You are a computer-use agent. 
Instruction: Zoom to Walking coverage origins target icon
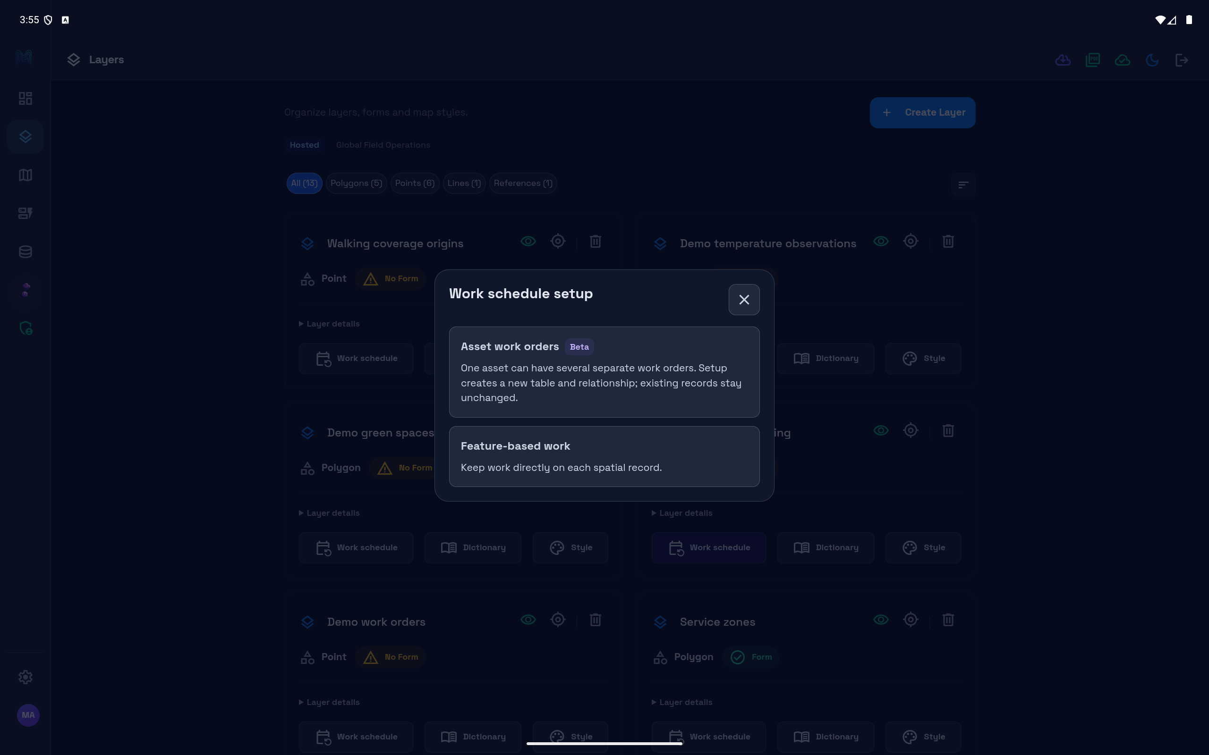click(x=558, y=242)
